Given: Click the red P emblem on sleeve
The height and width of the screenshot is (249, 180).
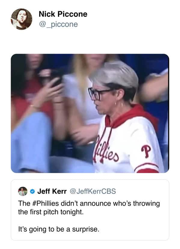Looking at the screenshot, I should point(146,151).
